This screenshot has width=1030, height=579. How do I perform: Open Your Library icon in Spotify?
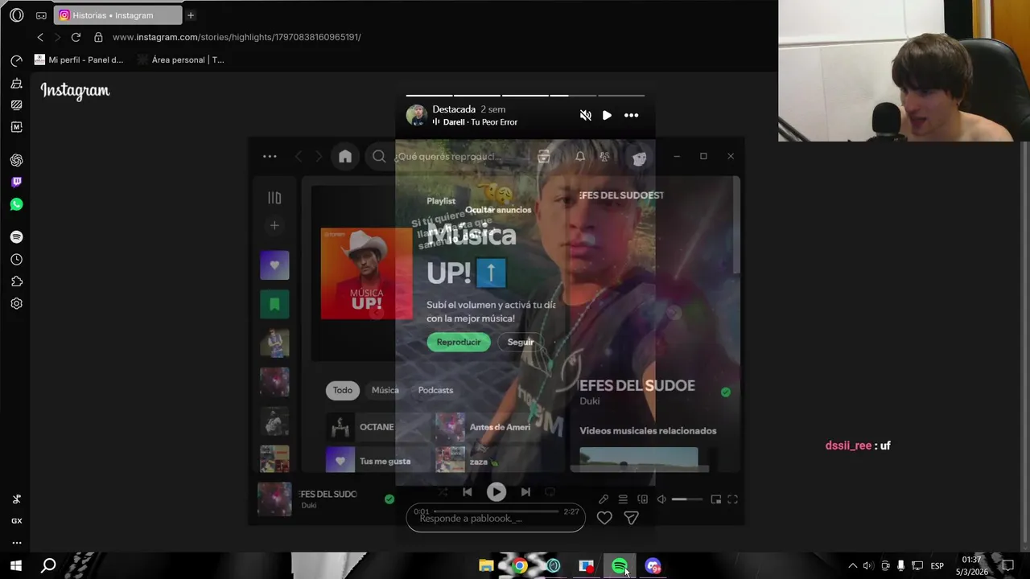click(274, 198)
